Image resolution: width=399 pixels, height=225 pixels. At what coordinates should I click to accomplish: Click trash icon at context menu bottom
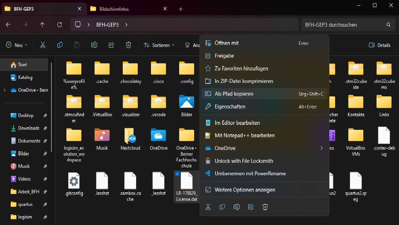265,207
